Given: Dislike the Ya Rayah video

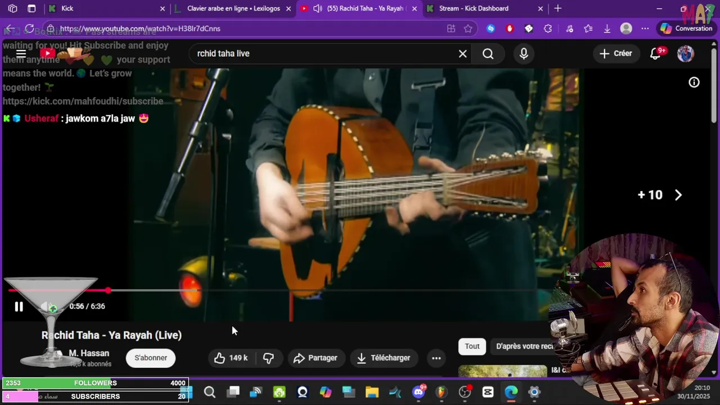Looking at the screenshot, I should [268, 358].
